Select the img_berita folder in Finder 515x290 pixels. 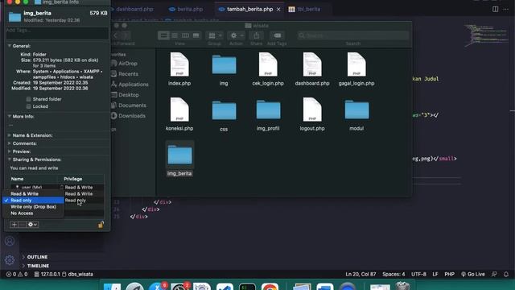179,155
